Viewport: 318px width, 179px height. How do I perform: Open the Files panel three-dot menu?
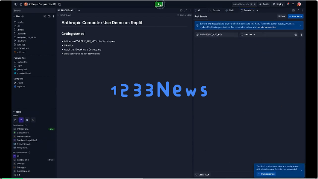53,16
